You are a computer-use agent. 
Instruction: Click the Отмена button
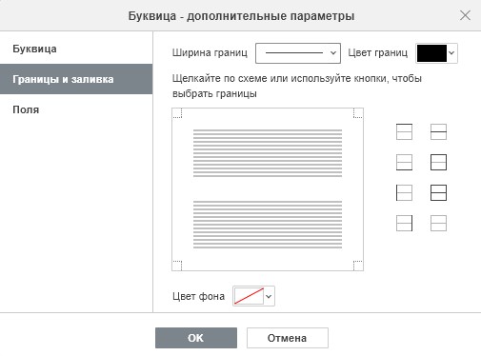click(x=288, y=338)
